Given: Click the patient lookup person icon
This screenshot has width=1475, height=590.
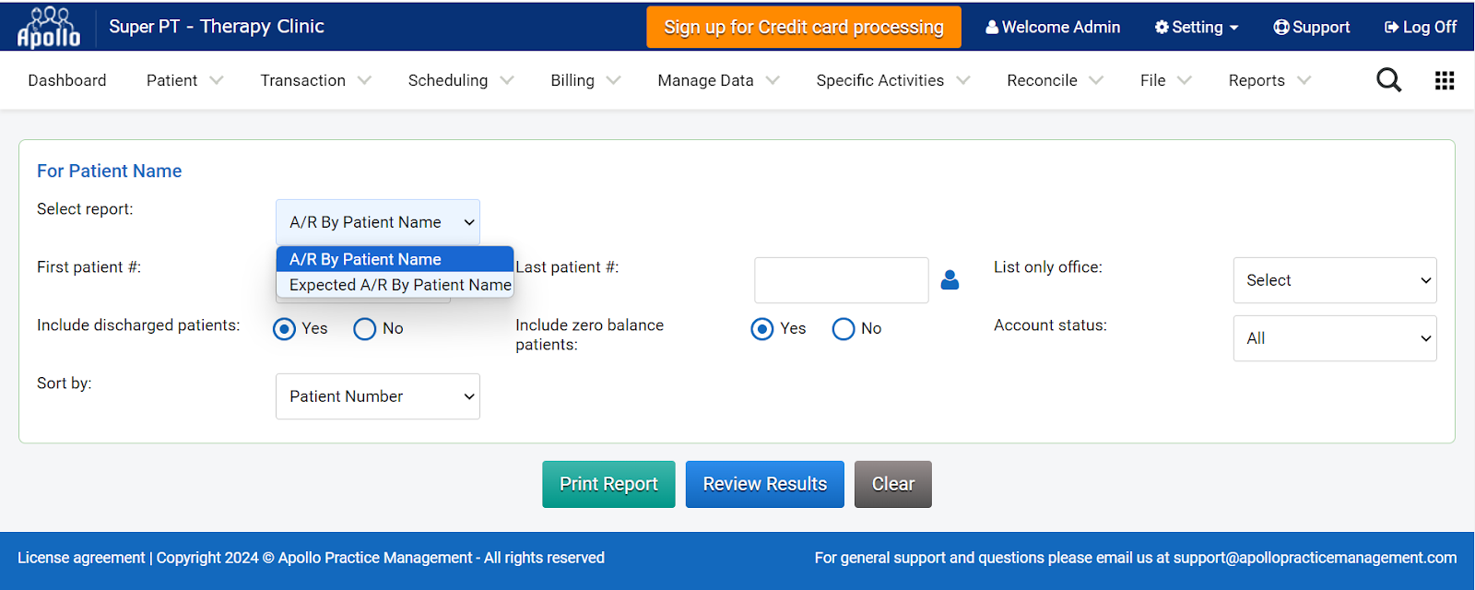Looking at the screenshot, I should [x=950, y=279].
